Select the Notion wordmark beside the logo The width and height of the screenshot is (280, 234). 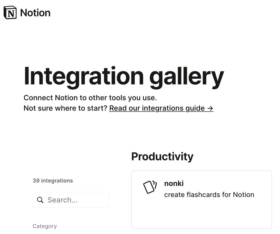pos(35,13)
